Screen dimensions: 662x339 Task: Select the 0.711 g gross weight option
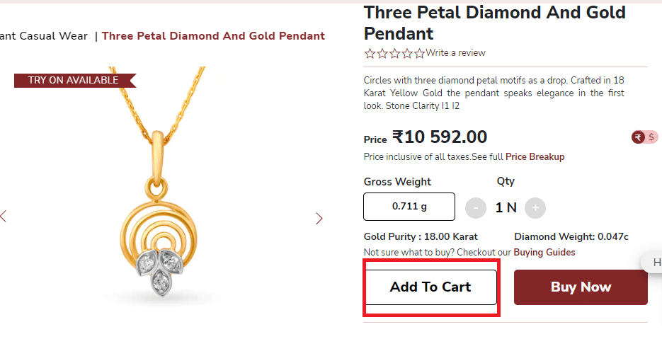point(409,207)
